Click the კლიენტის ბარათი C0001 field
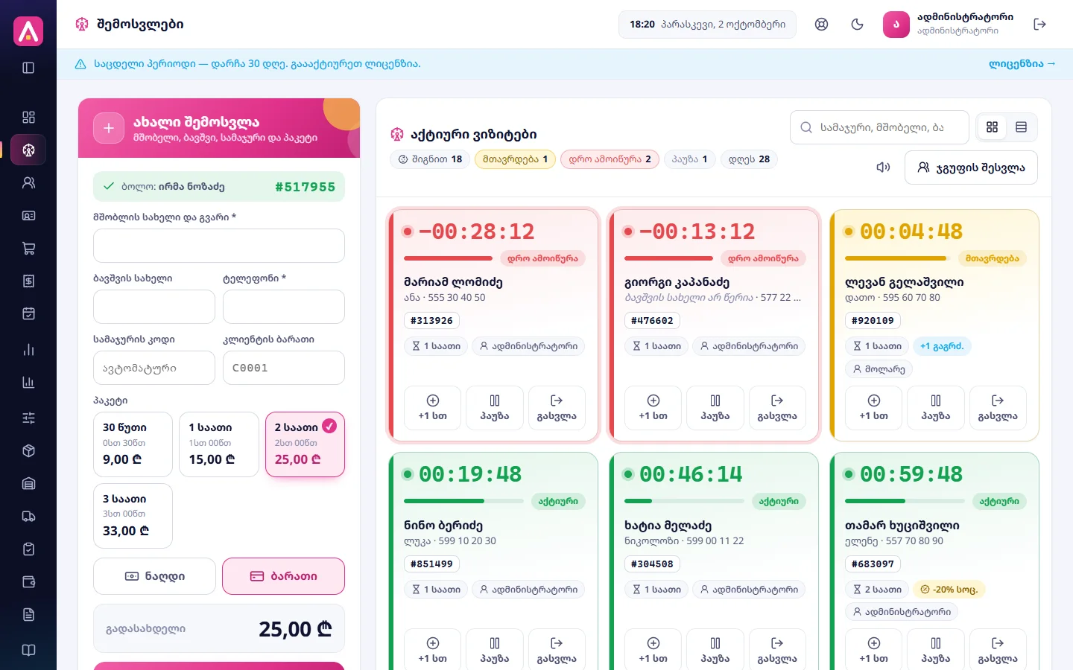Viewport: 1073px width, 670px height. pos(284,368)
